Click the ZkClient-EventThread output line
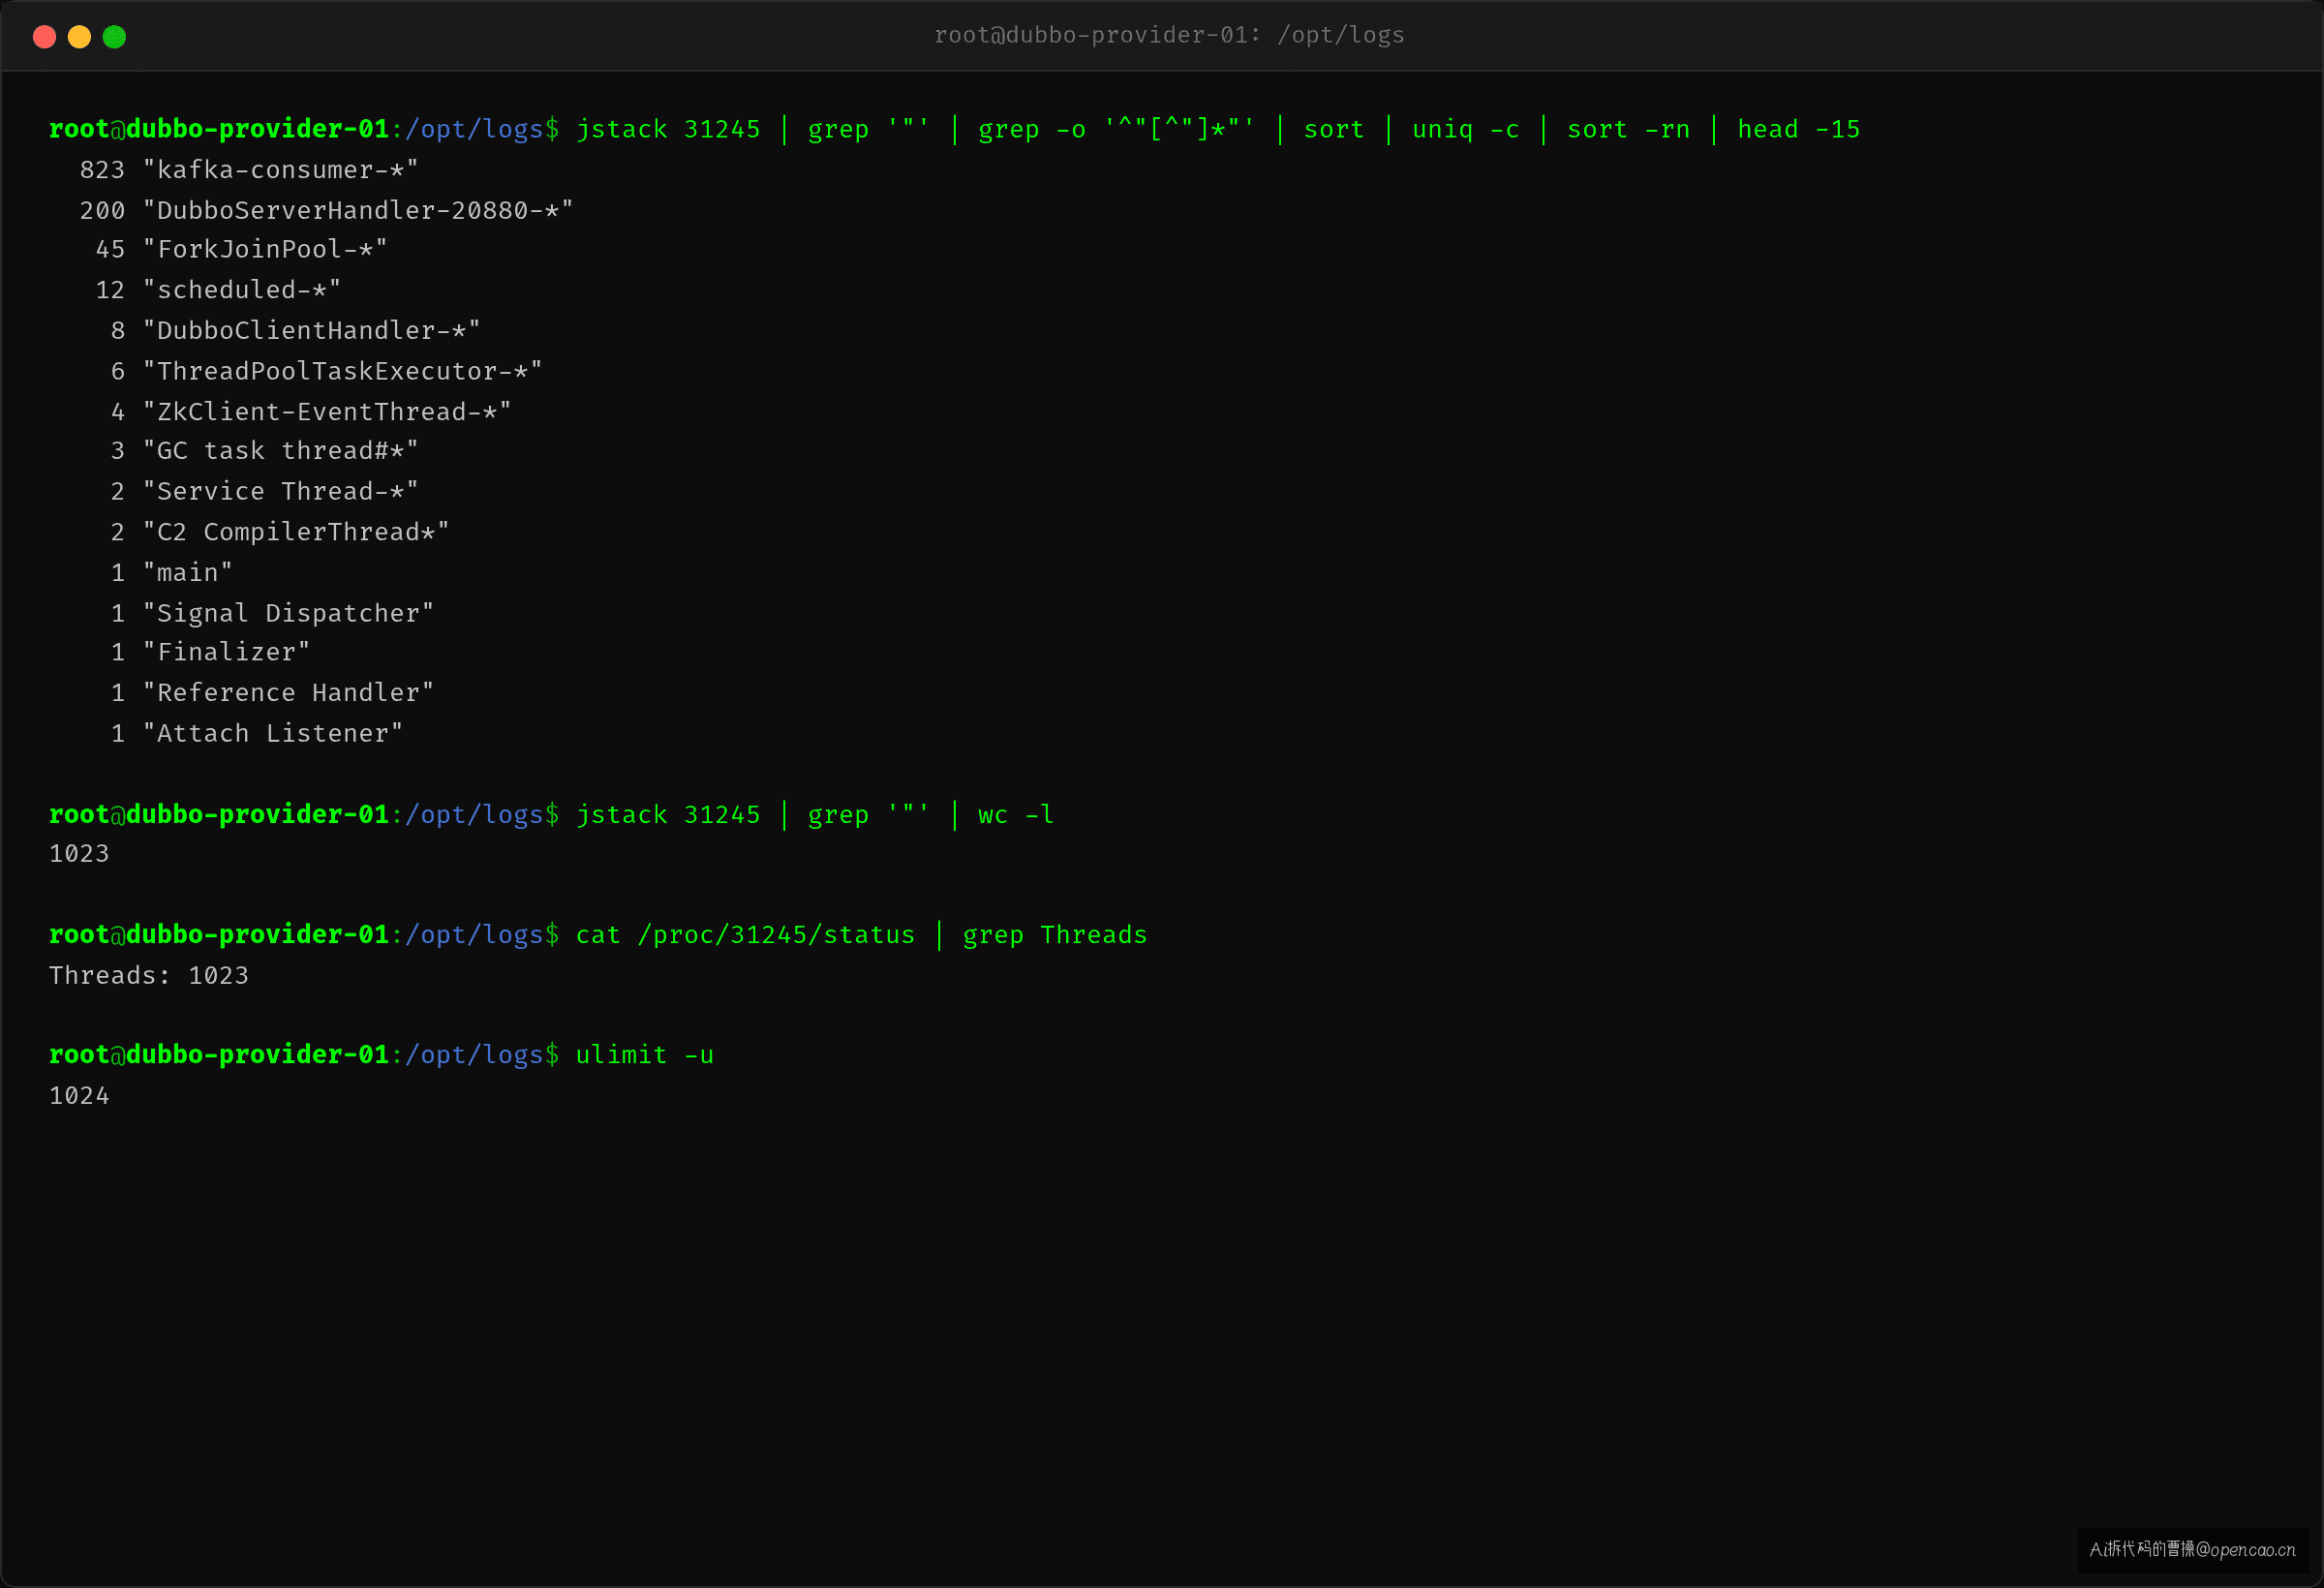Screen dimensions: 2324x1588 tap(310, 411)
